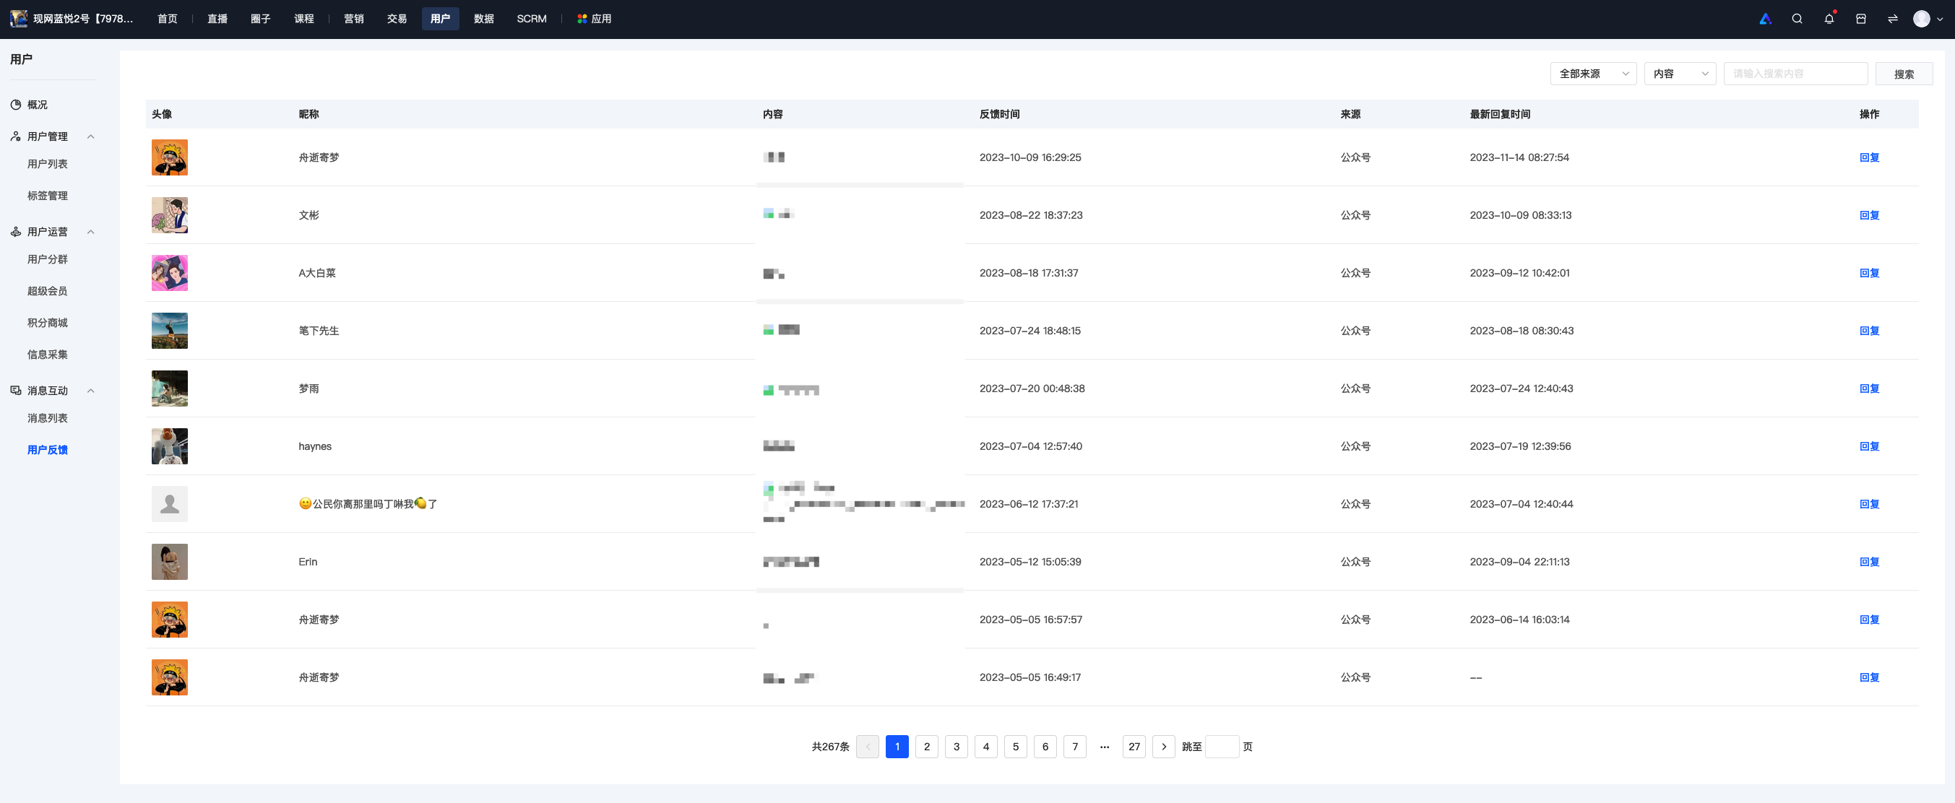
Task: Open the notification bell icon
Action: click(x=1829, y=19)
